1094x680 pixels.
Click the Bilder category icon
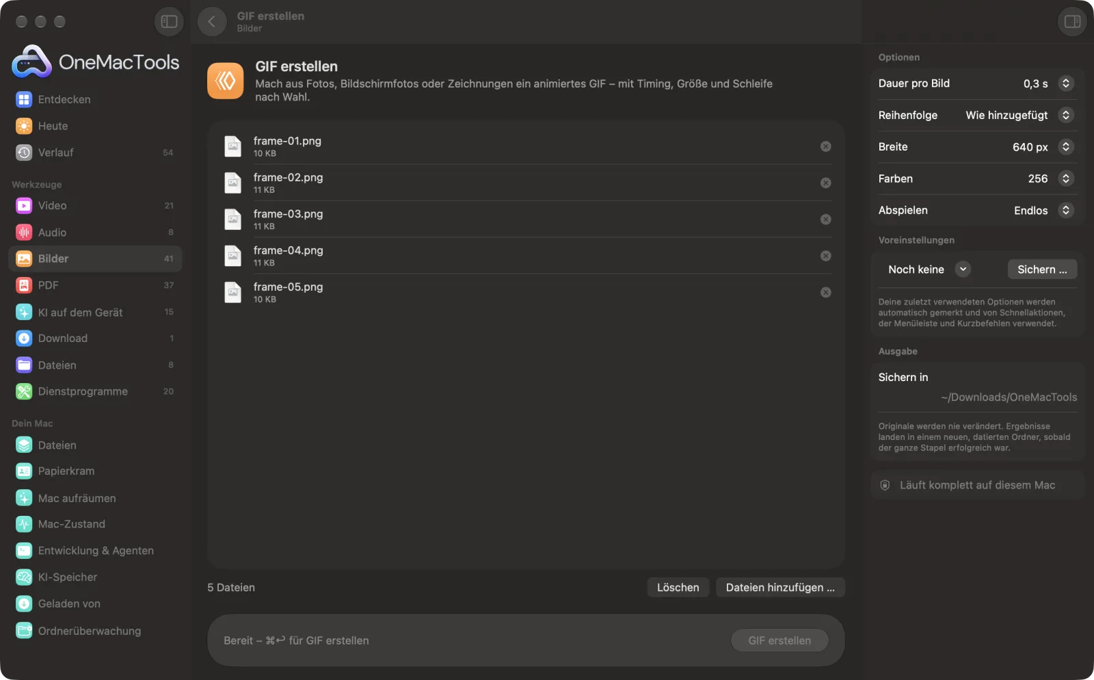click(x=24, y=259)
